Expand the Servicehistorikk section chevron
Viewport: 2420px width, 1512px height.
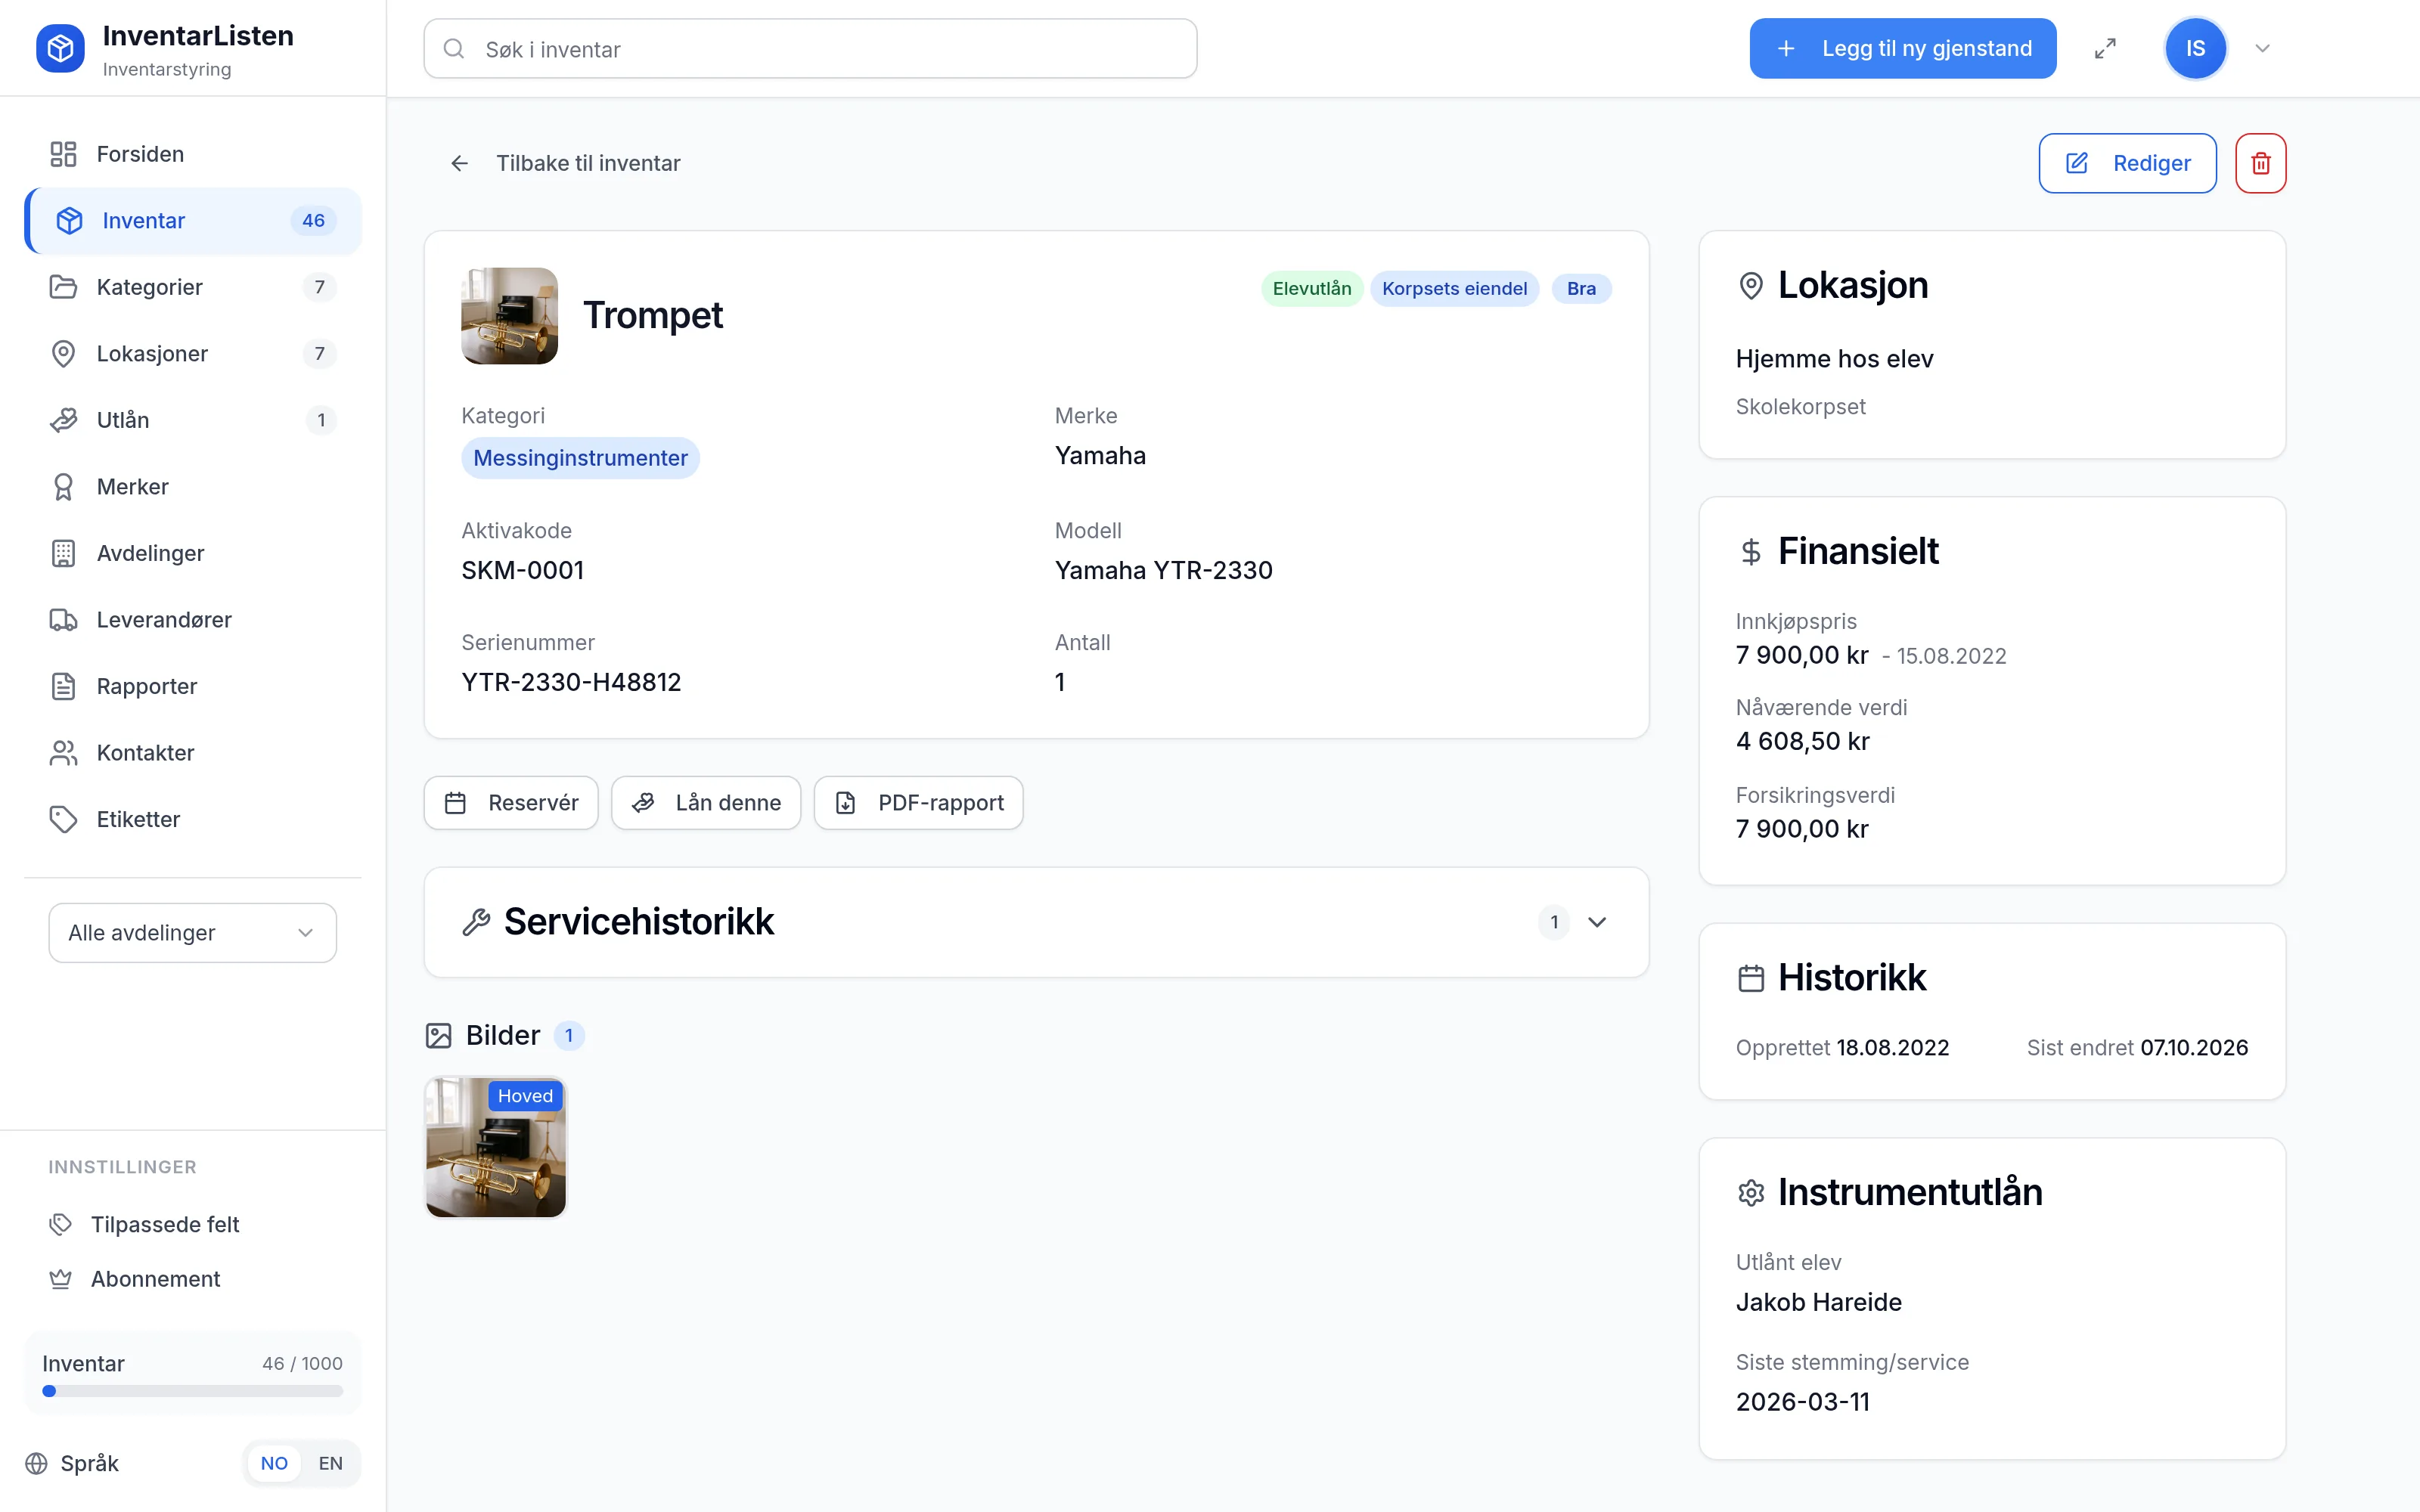tap(1597, 922)
